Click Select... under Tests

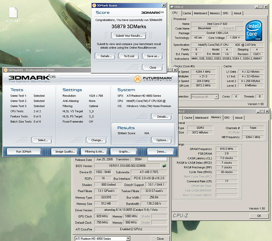[43, 140]
